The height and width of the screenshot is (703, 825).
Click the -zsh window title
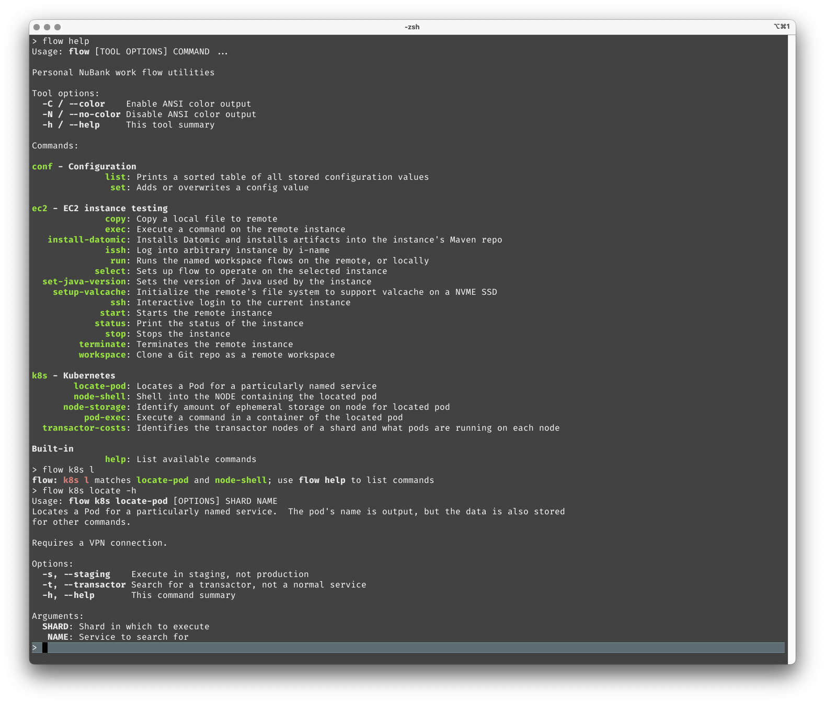[412, 27]
